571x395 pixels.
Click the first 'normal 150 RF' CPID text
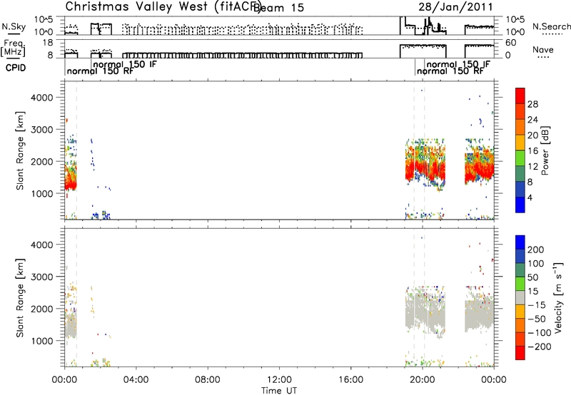(x=100, y=71)
